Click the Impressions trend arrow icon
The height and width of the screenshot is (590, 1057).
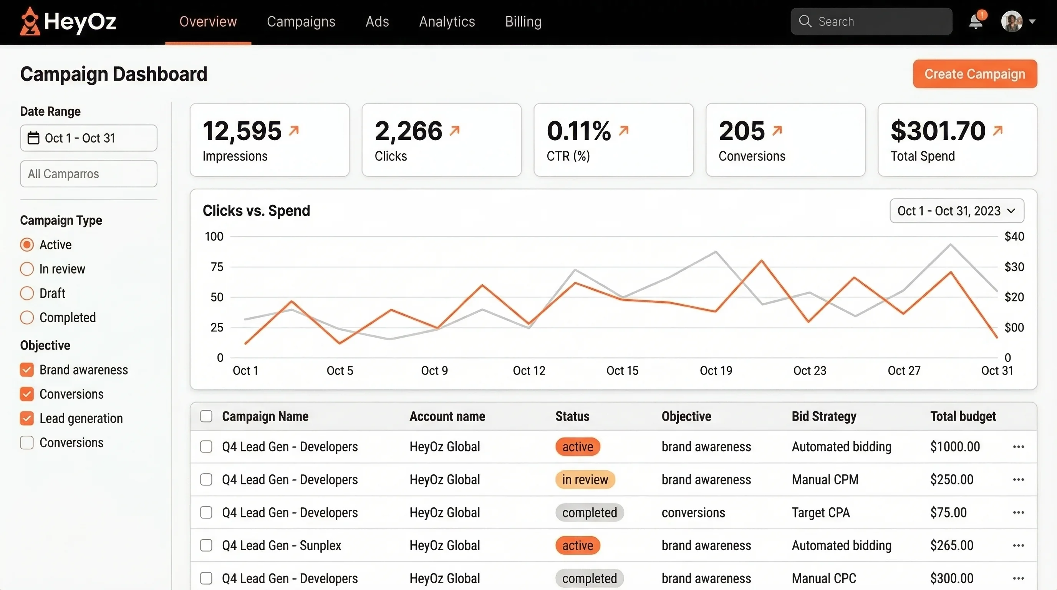(294, 131)
